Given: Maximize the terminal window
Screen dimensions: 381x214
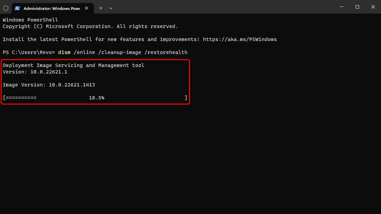Looking at the screenshot, I should coord(357,7).
